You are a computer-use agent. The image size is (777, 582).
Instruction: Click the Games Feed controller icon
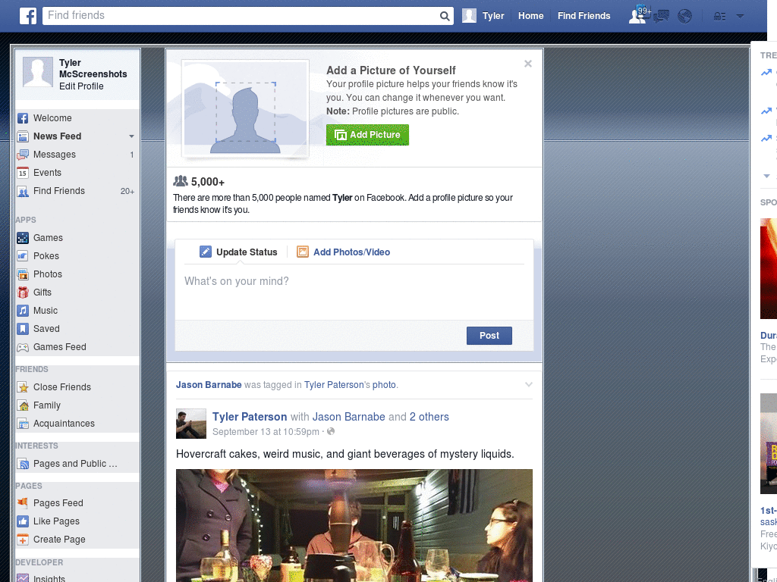point(23,347)
